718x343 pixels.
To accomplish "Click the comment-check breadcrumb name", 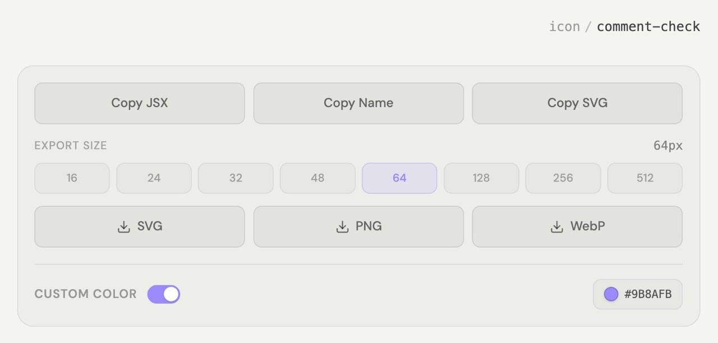I will point(648,26).
